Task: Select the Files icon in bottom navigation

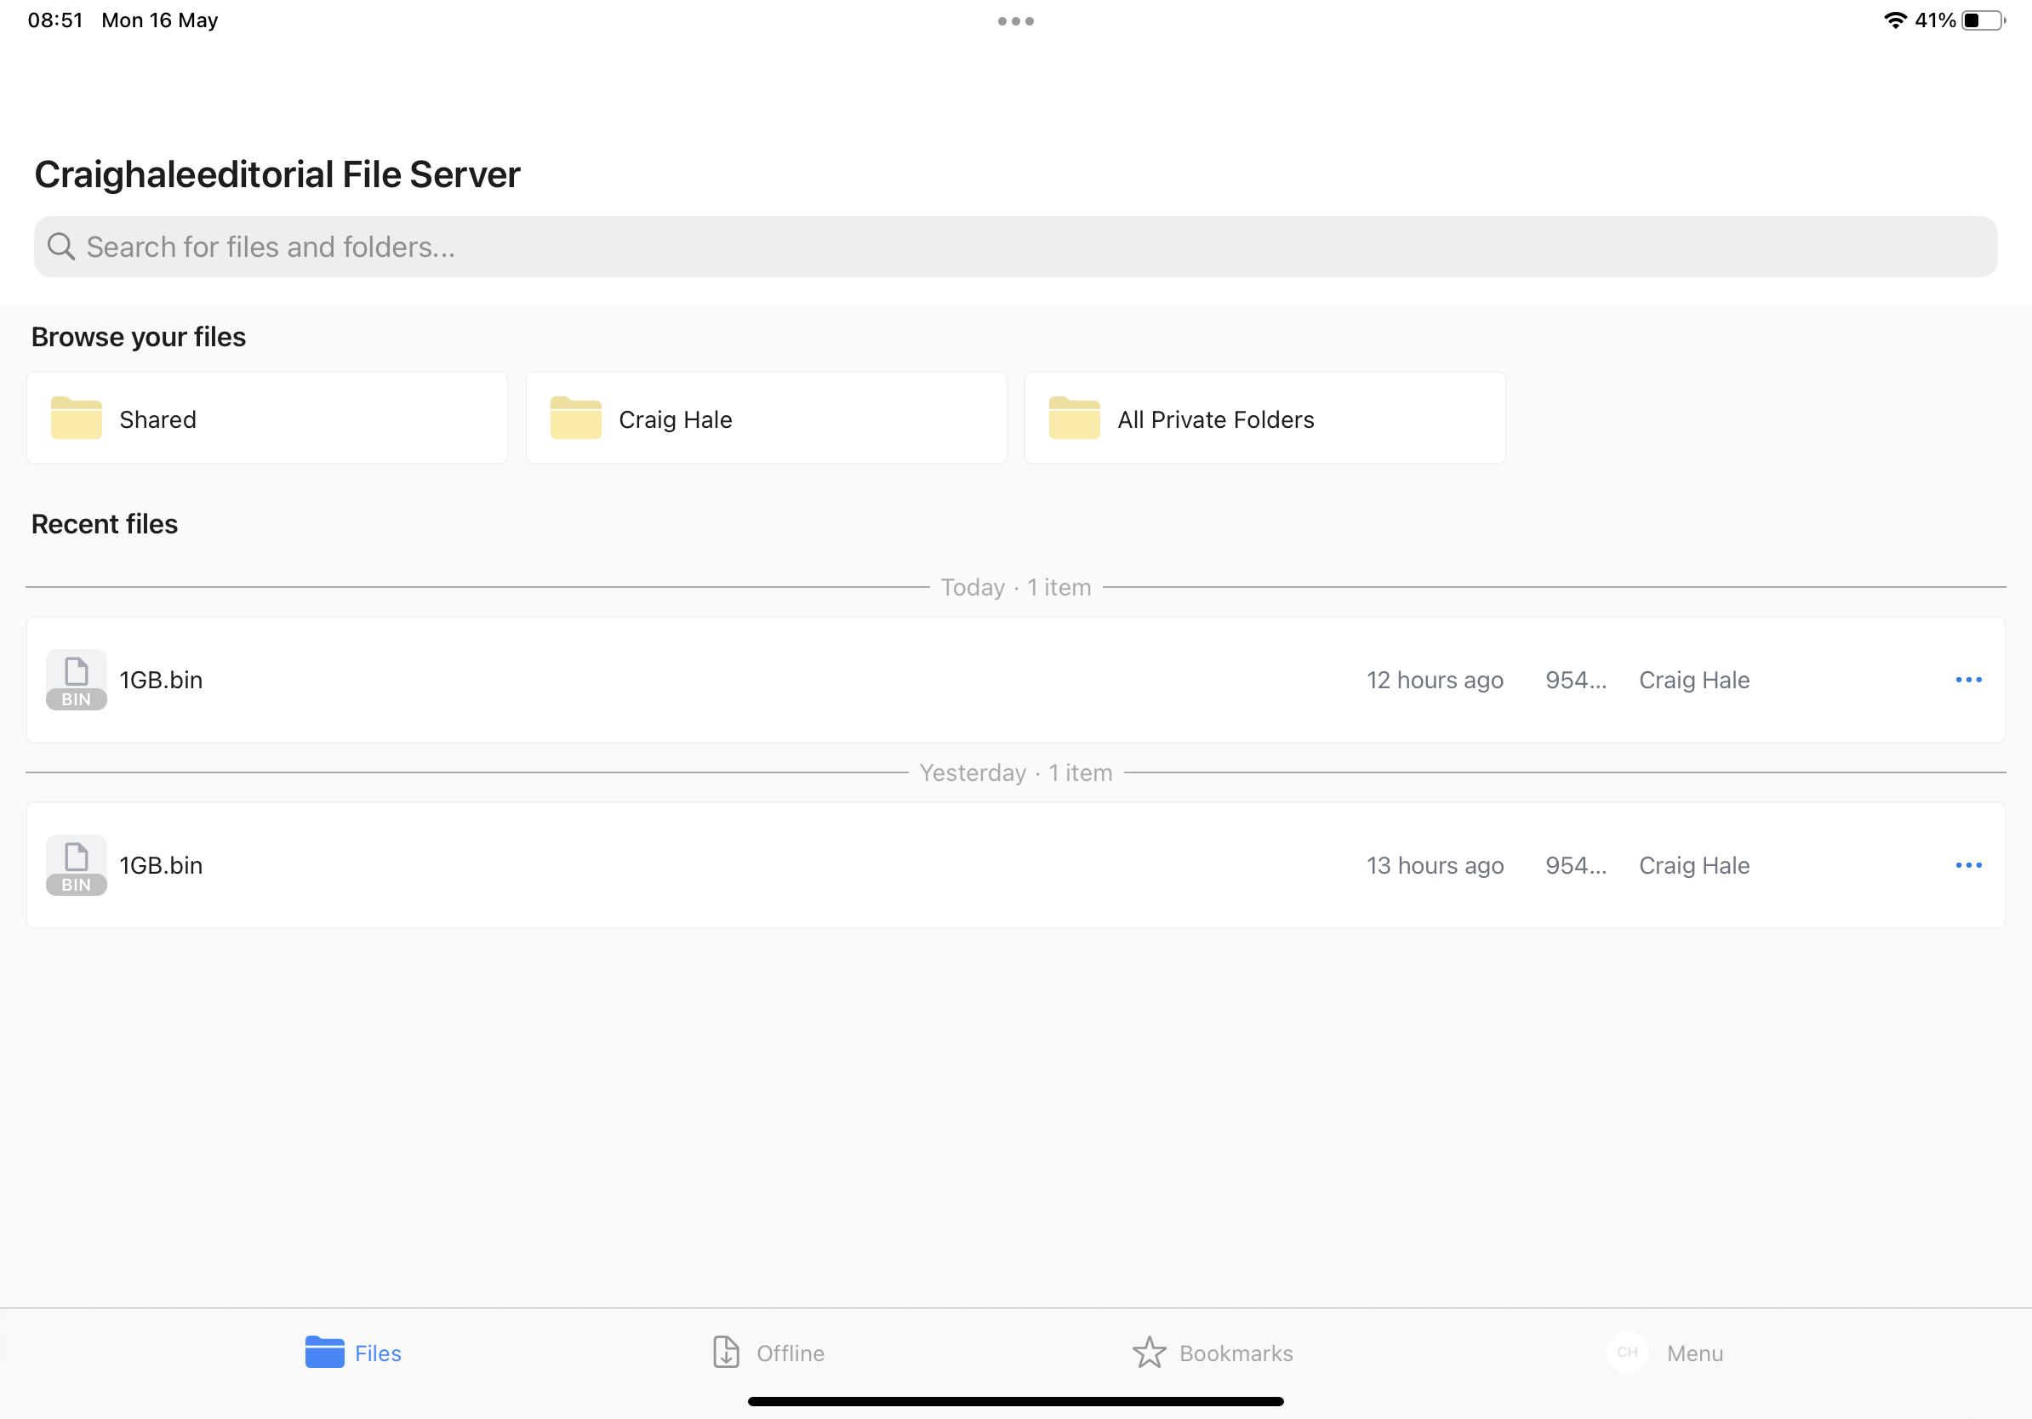Action: [326, 1352]
